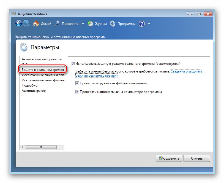This screenshot has height=183, width=224.
Task: Expand the Проверить scan options dropdown arrow
Action: click(83, 24)
